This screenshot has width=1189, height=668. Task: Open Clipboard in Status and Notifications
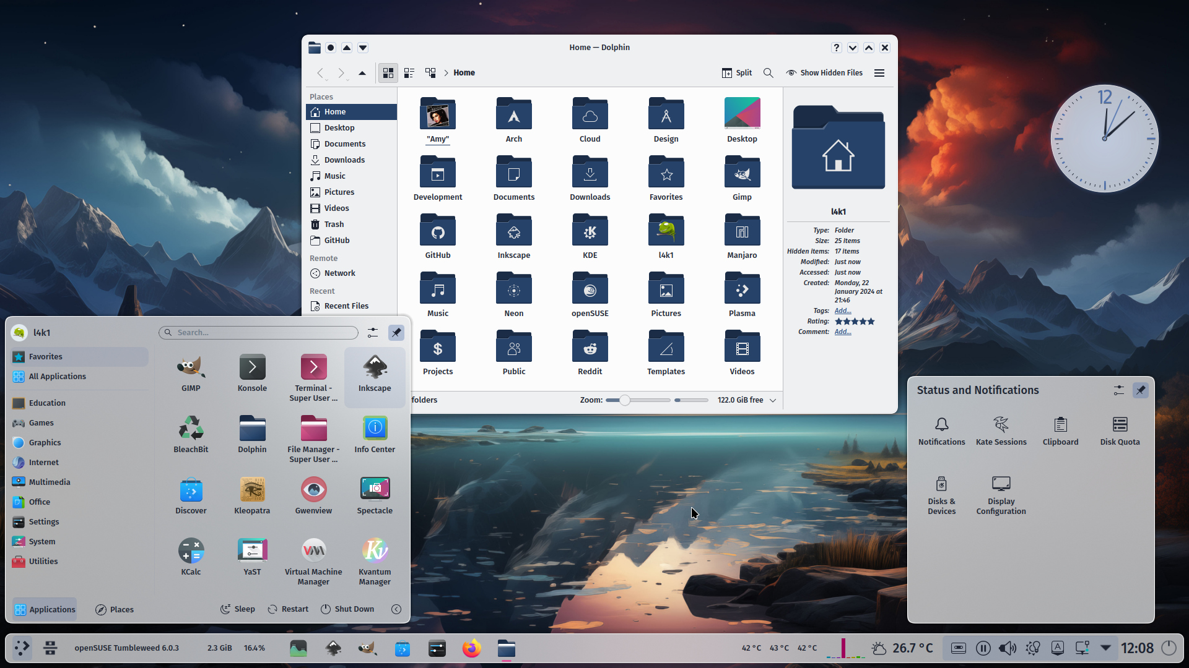click(1061, 431)
